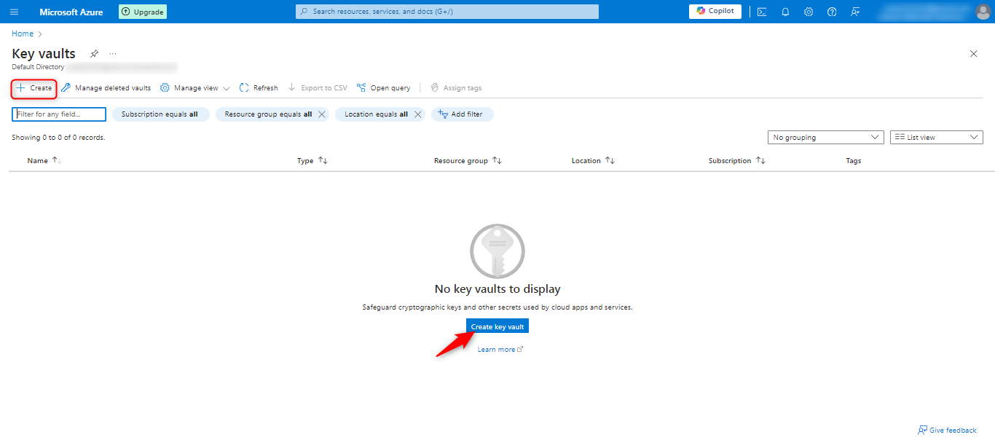
Task: Open the Azure portal hamburger menu
Action: click(14, 12)
